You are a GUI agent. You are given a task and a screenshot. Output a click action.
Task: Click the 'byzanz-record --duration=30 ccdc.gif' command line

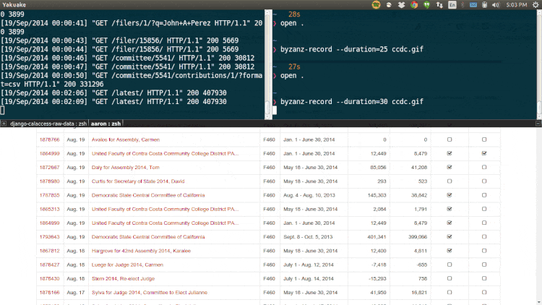(x=351, y=102)
